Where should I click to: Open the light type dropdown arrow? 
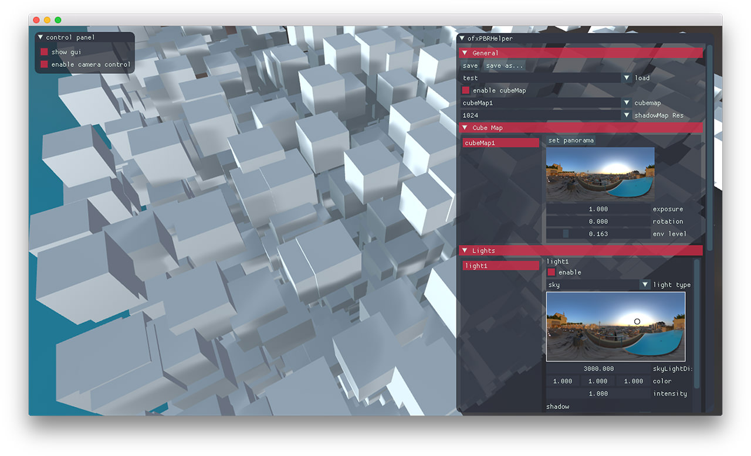coord(645,284)
